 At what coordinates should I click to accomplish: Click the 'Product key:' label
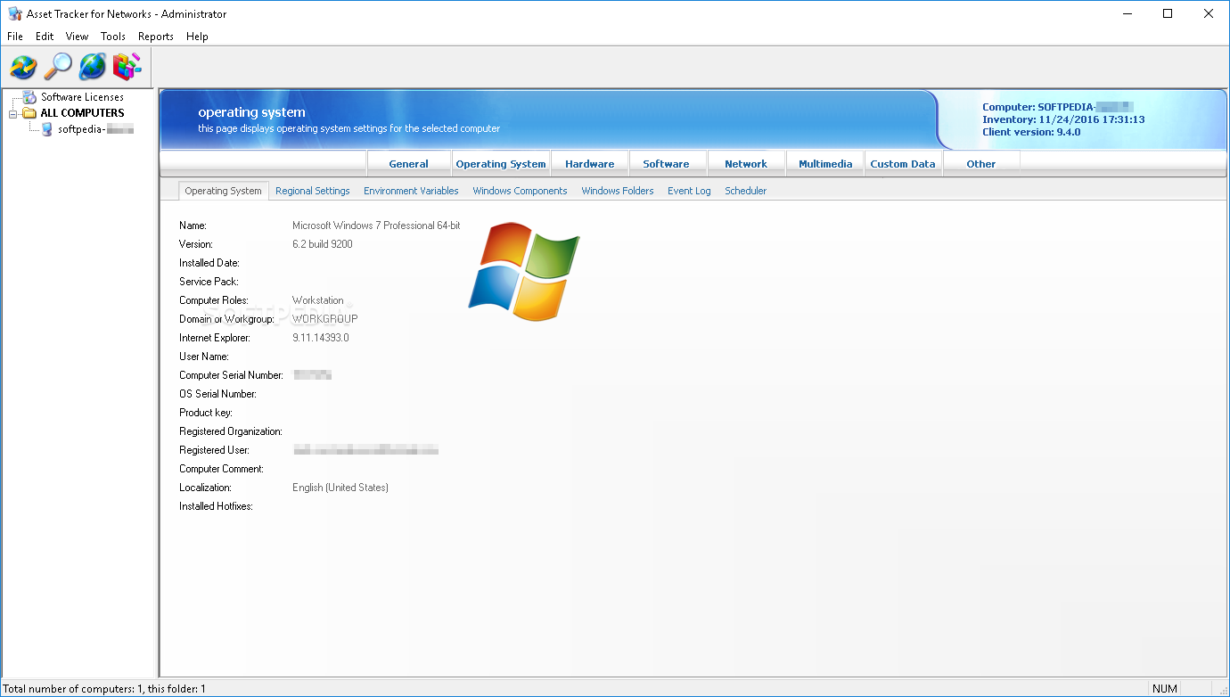206,413
